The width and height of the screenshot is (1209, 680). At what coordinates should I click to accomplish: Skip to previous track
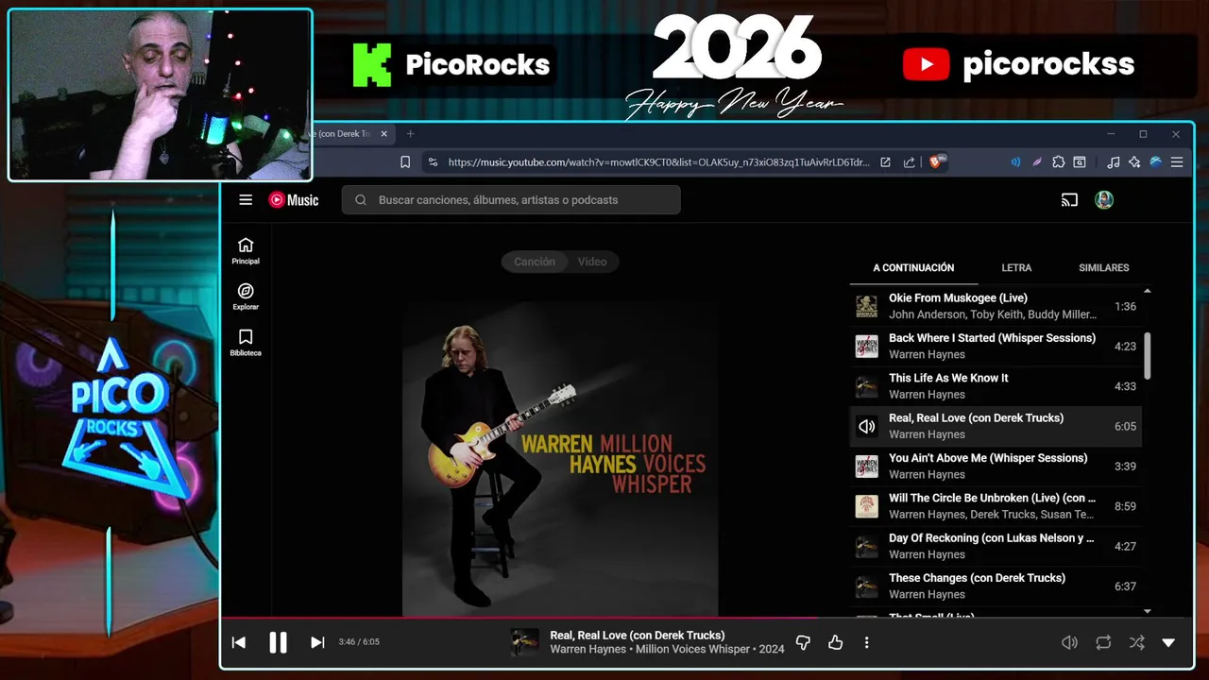point(239,642)
